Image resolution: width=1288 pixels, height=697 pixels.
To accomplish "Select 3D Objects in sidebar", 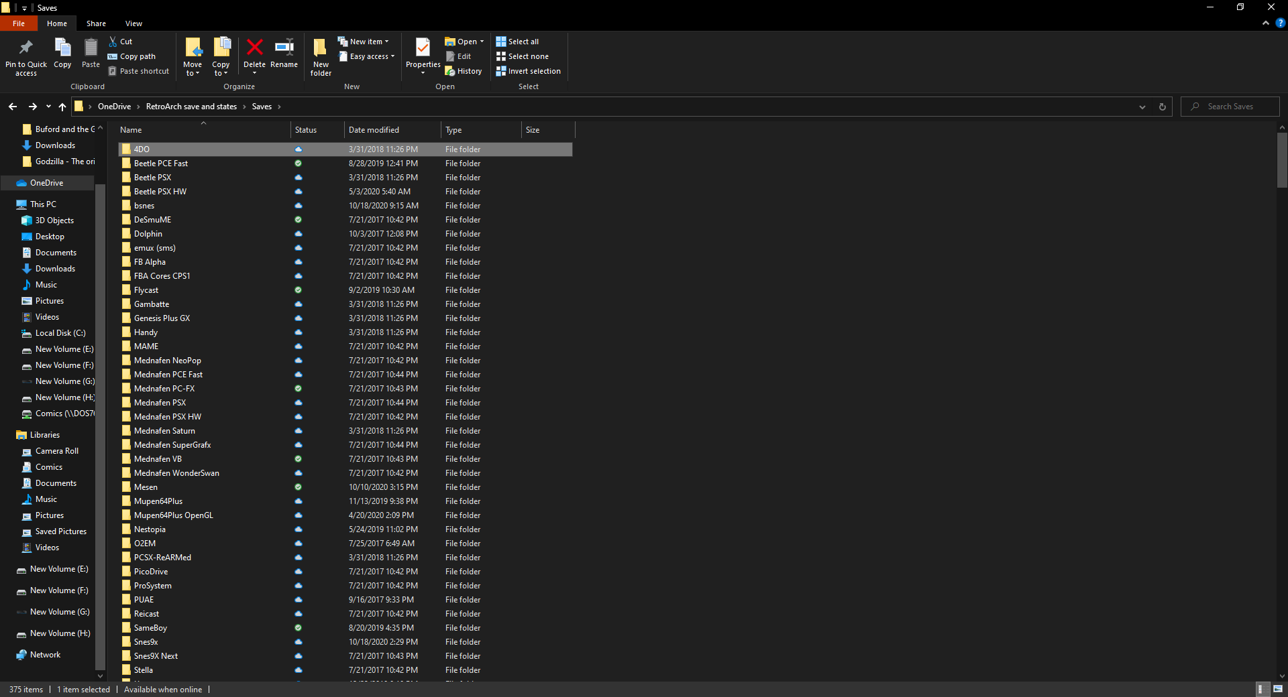I will pyautogui.click(x=54, y=220).
